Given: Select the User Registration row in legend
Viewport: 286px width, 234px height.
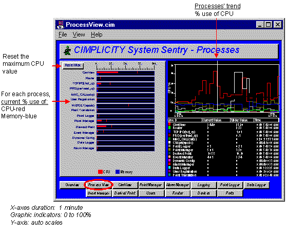Looking at the screenshot, I should [x=223, y=172].
